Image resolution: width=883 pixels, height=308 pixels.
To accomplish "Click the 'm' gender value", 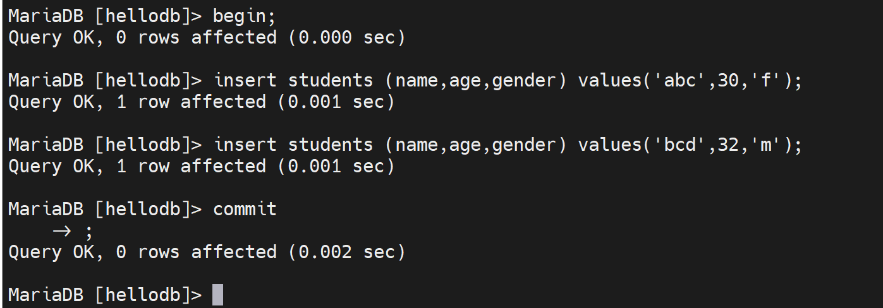I will click(x=765, y=145).
